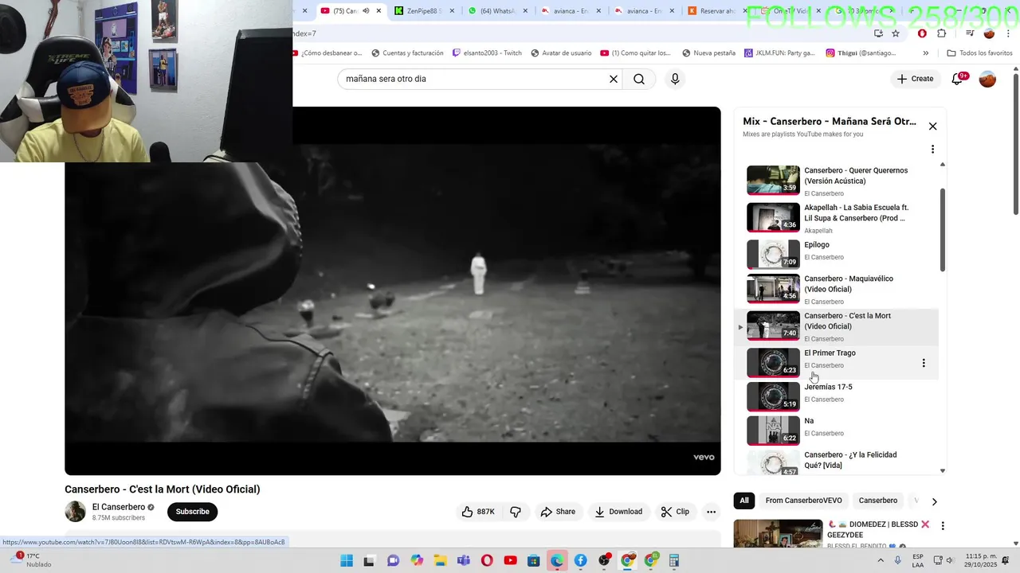Open Microsoft Teams from taskbar

pyautogui.click(x=464, y=561)
